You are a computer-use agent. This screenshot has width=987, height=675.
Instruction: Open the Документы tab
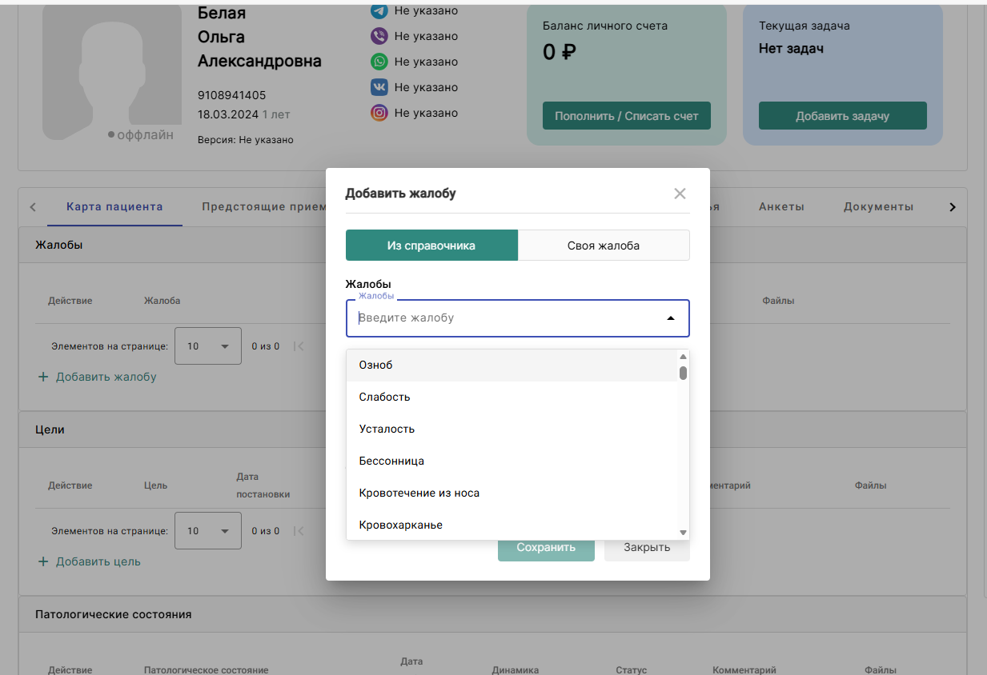point(877,206)
